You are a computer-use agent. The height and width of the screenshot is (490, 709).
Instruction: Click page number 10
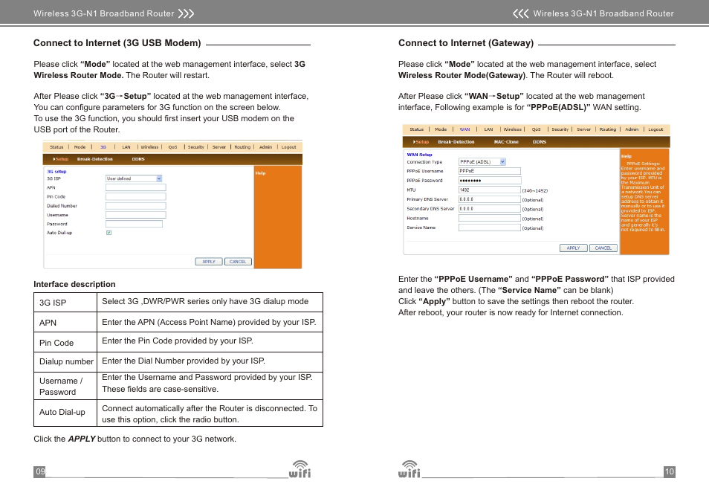(x=669, y=471)
